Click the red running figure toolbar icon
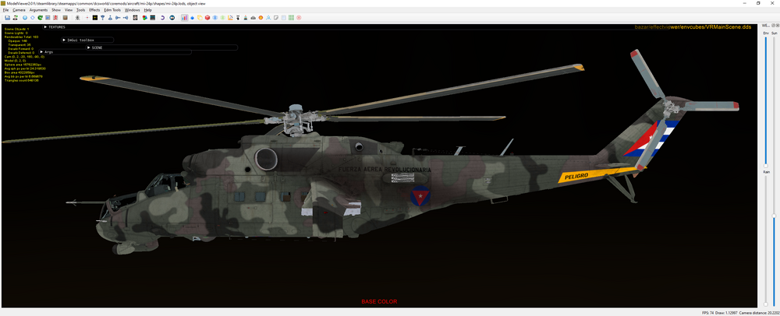The height and width of the screenshot is (316, 780). point(55,17)
